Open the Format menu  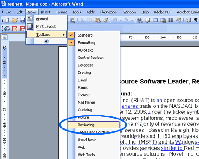pos(61,12)
